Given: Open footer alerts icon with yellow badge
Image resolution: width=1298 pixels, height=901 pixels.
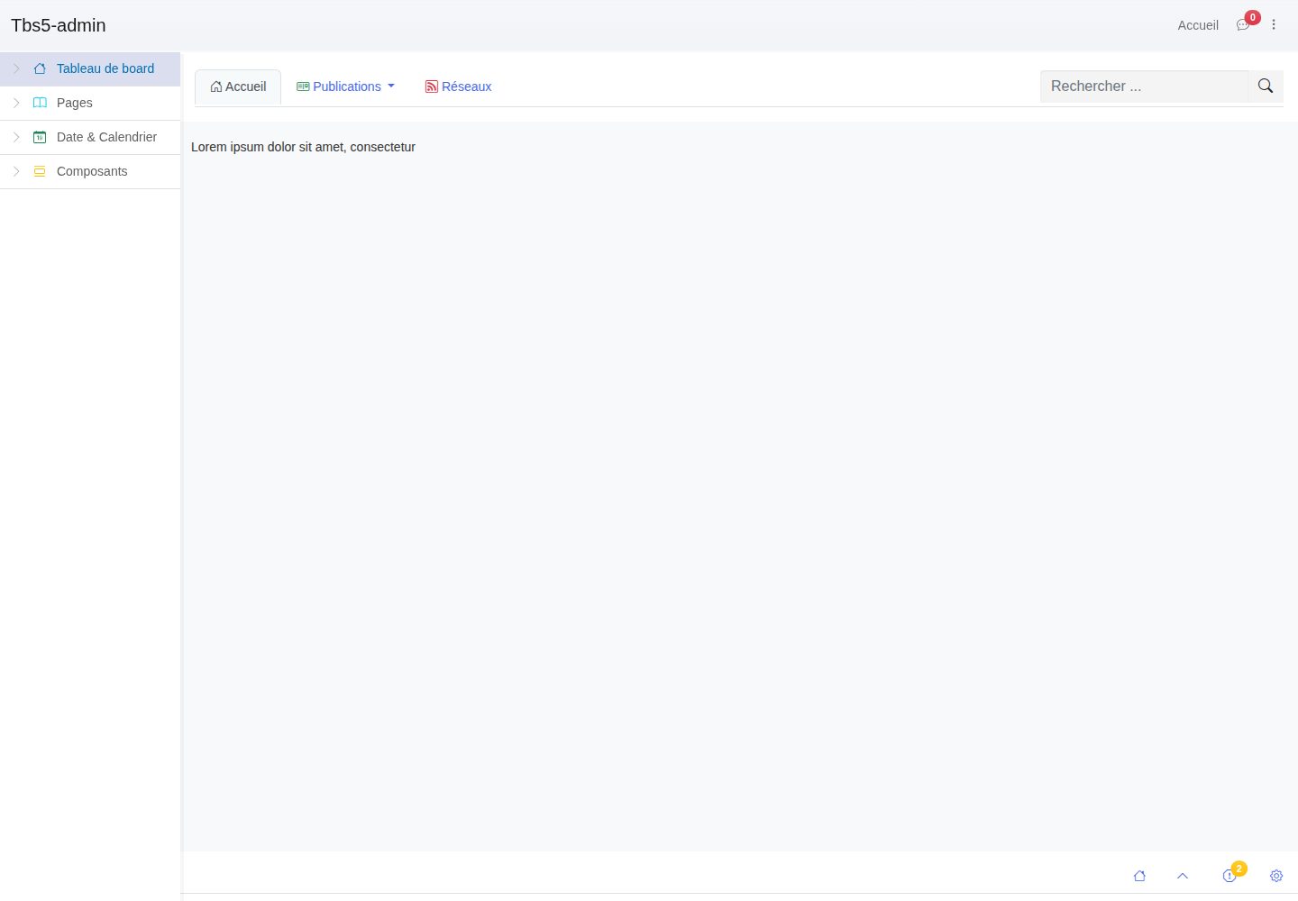Looking at the screenshot, I should [x=1229, y=876].
